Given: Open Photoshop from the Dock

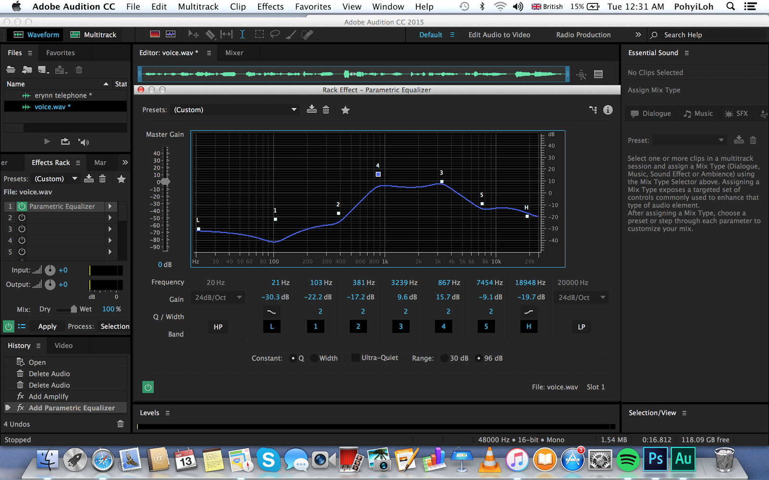Looking at the screenshot, I should 656,459.
